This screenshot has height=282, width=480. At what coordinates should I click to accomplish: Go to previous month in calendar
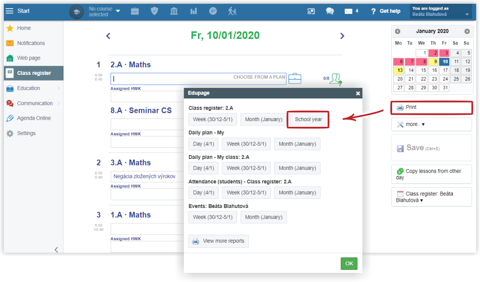coord(397,31)
